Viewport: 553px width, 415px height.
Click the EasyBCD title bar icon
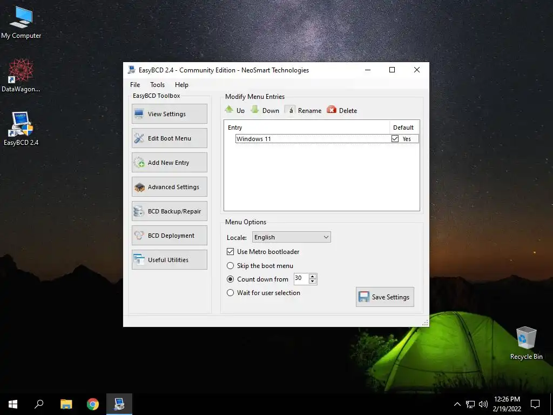click(132, 70)
